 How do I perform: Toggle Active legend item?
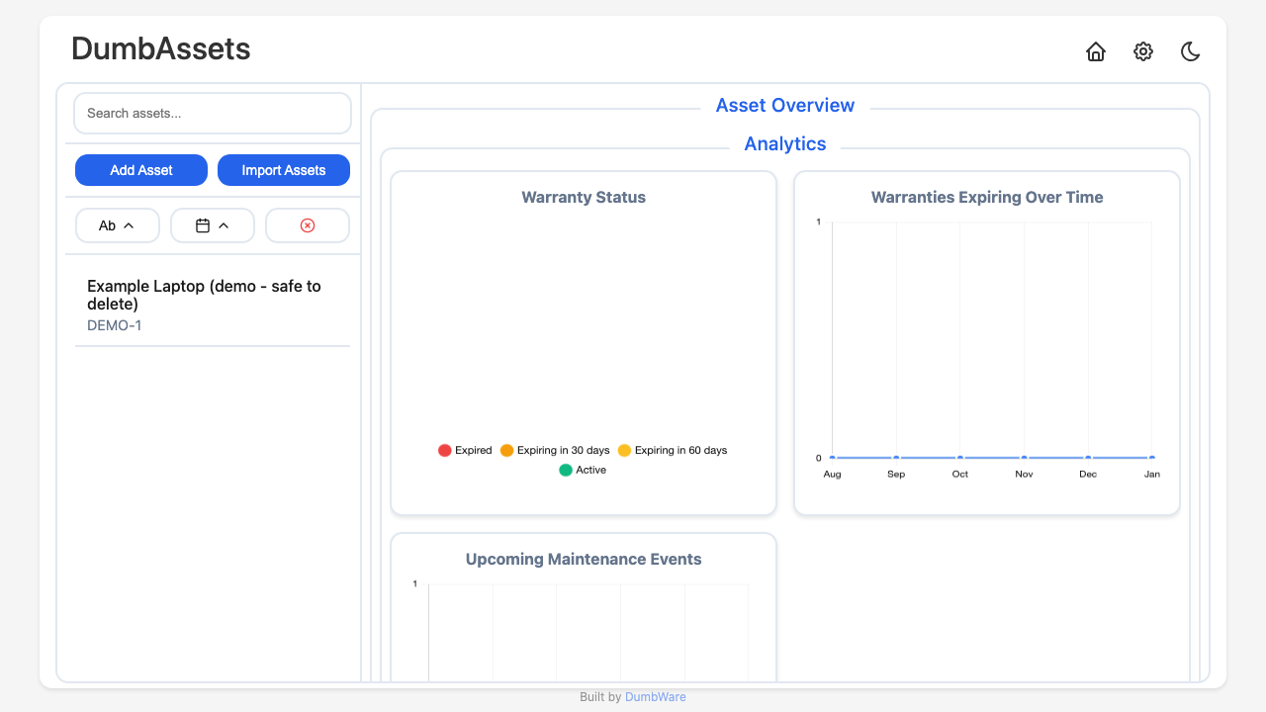583,470
